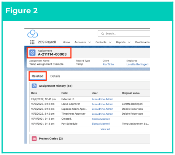
Task: Click the Original Value column header
Action: coord(131,93)
